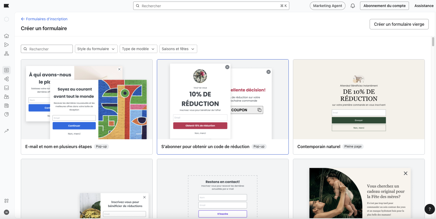Click the IN user avatar
The height and width of the screenshot is (219, 436).
click(x=7, y=212)
